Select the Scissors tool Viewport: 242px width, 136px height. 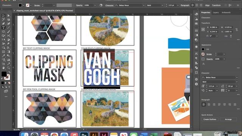8,36
